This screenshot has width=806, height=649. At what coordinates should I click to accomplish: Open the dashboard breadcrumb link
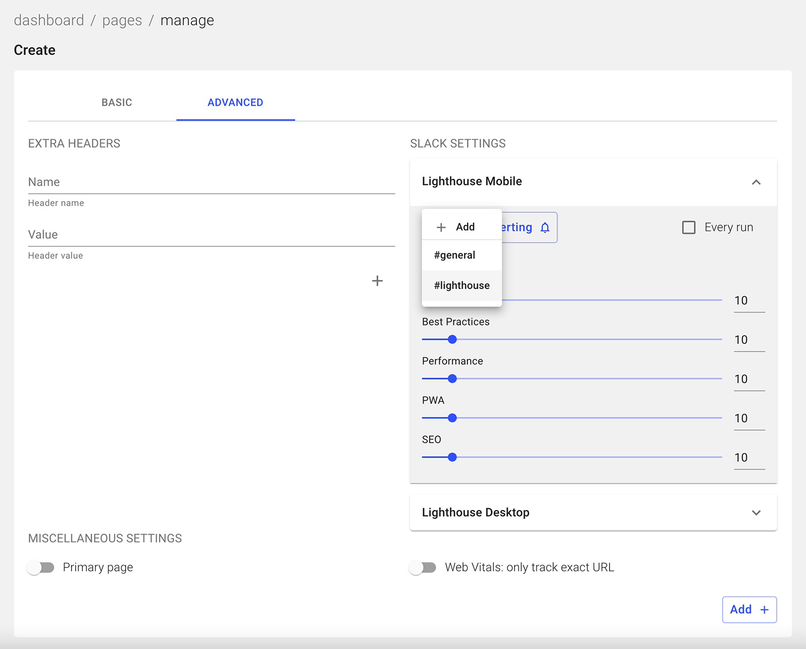coord(49,20)
